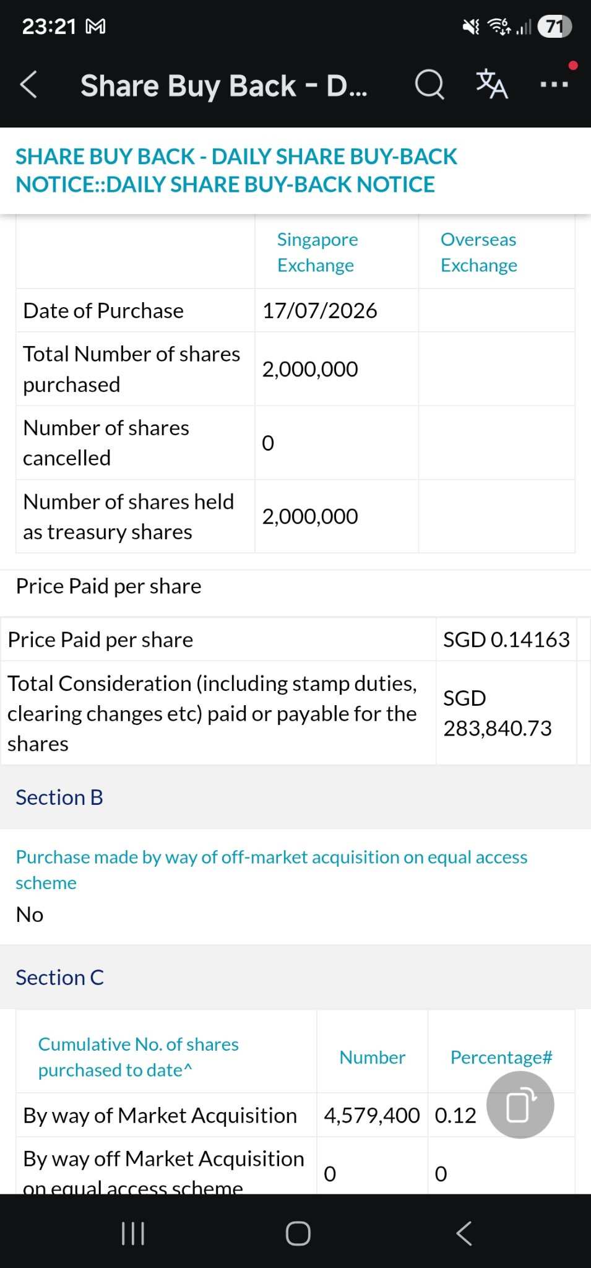This screenshot has width=591, height=1268.
Task: Select the Section C header
Action: tap(59, 978)
